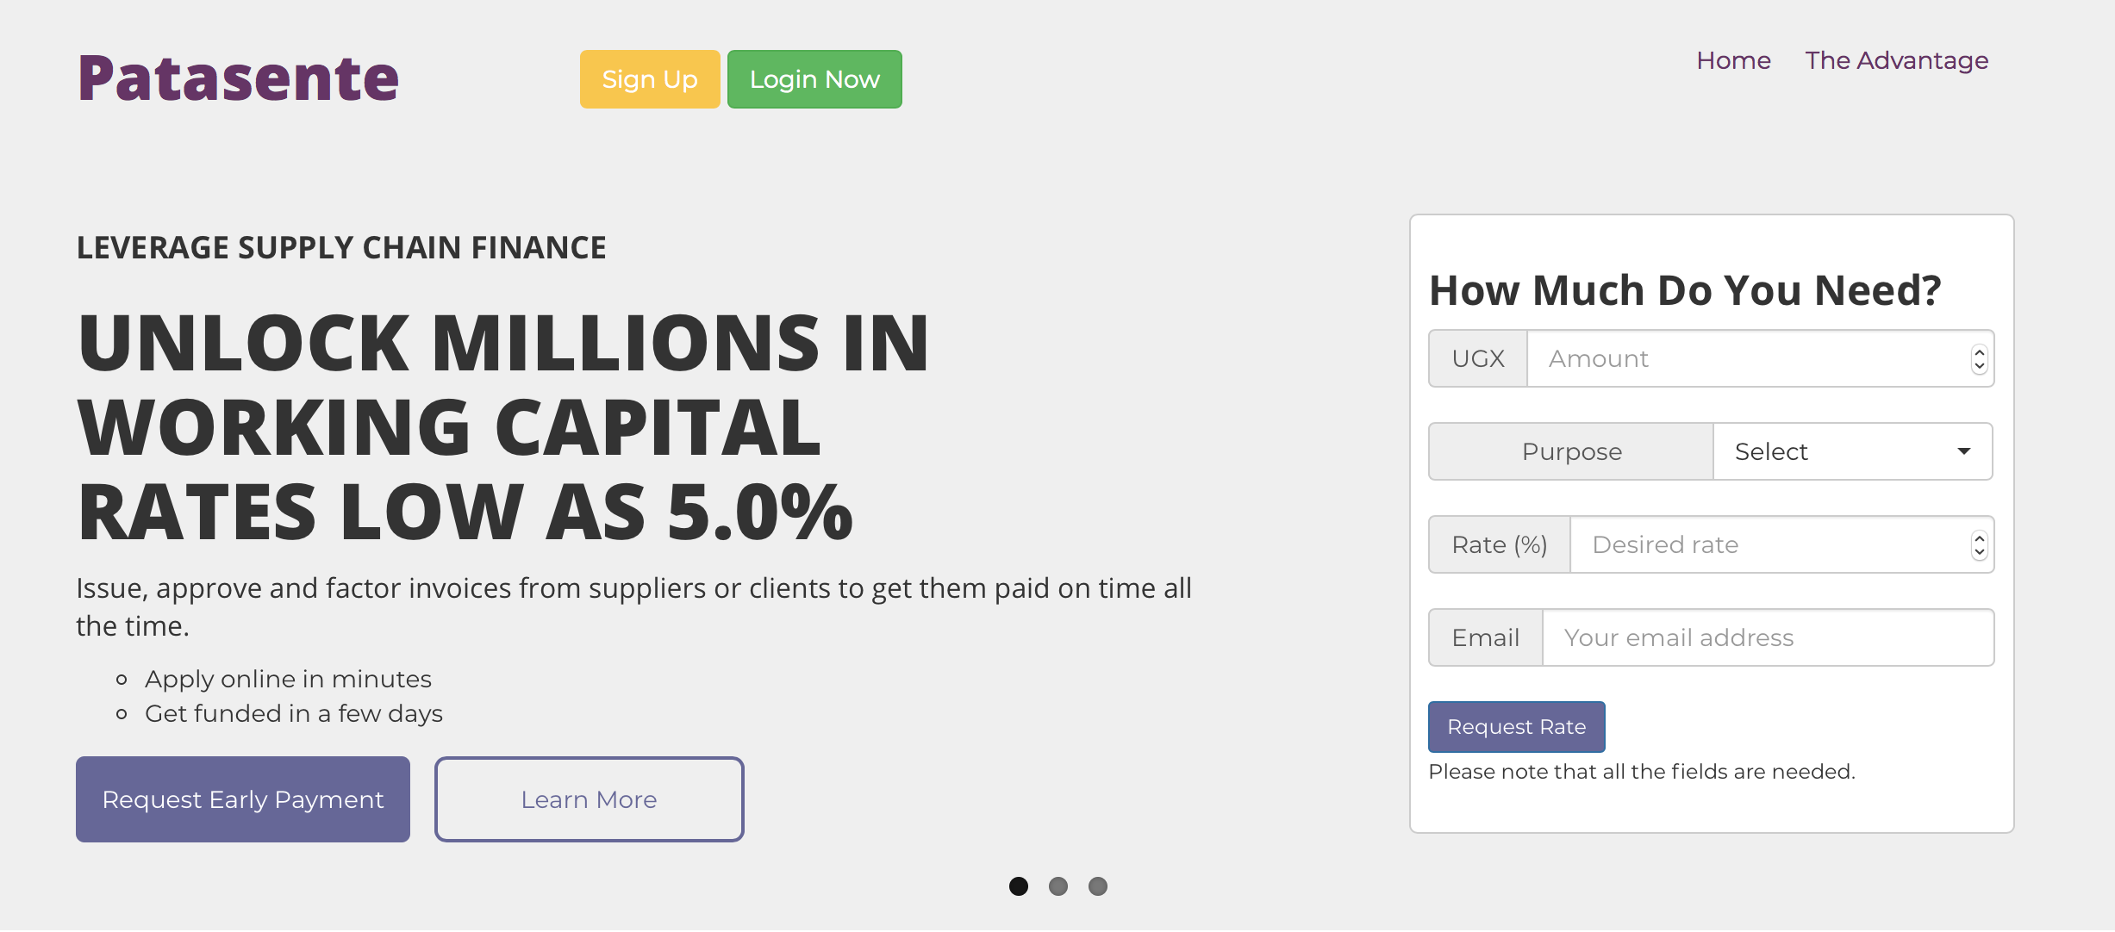The height and width of the screenshot is (932, 2115).
Task: Decrease the Desired rate with stepper arrow
Action: [x=1979, y=551]
